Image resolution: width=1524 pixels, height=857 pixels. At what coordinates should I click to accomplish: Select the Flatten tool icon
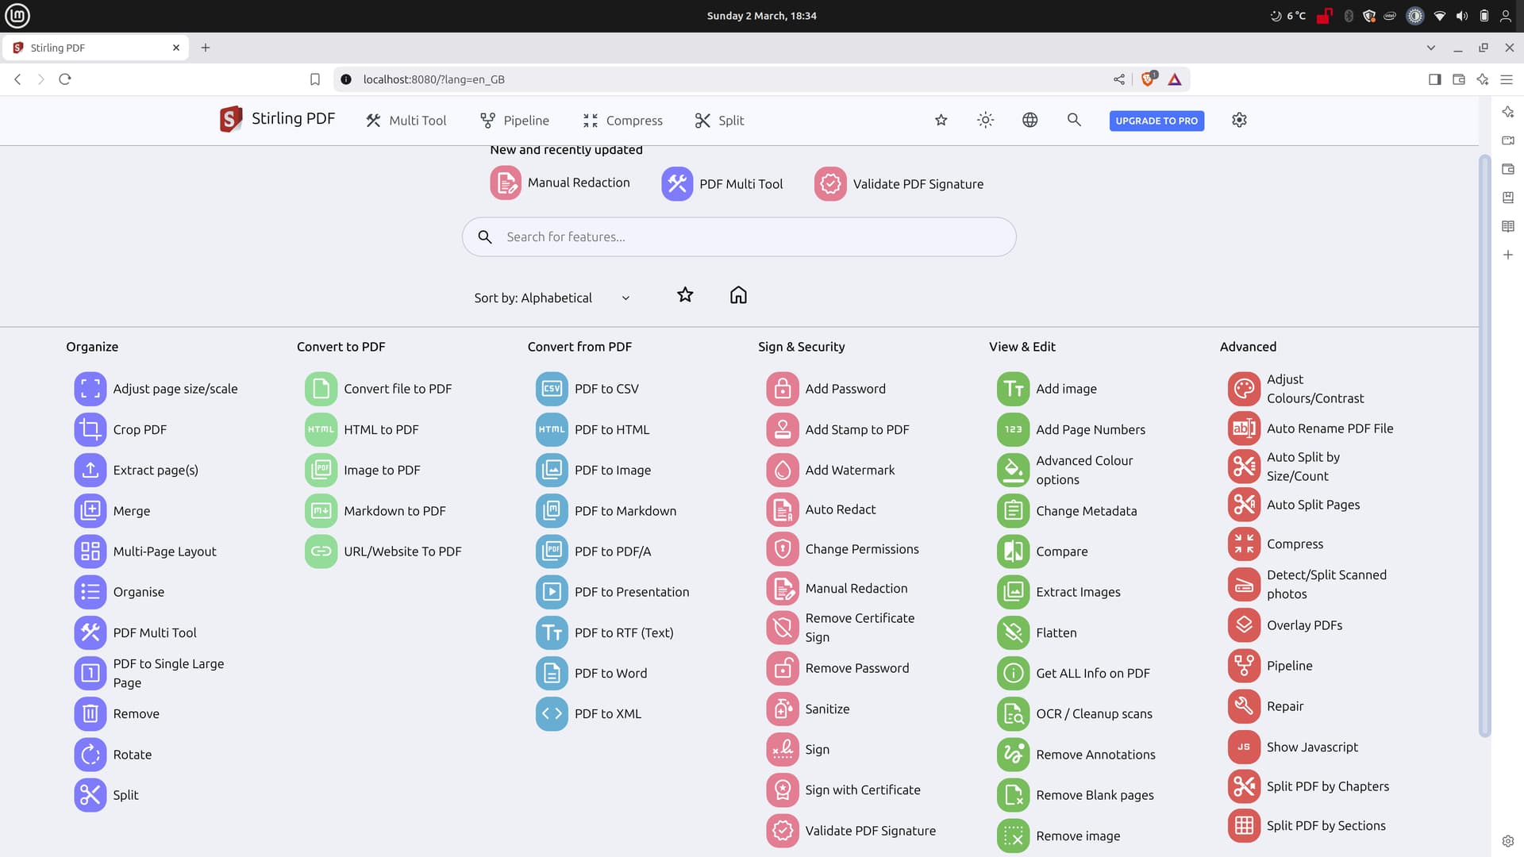[x=1014, y=632]
